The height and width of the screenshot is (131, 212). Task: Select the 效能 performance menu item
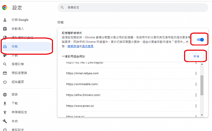[x=26, y=47]
